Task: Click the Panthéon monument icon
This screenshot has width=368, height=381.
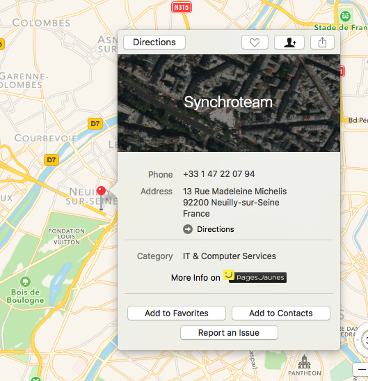Action: click(305, 361)
